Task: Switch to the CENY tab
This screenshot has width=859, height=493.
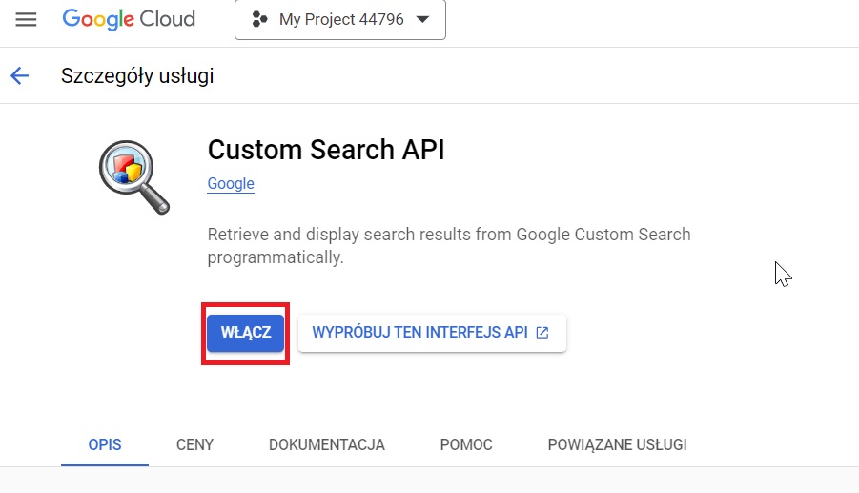Action: point(194,444)
